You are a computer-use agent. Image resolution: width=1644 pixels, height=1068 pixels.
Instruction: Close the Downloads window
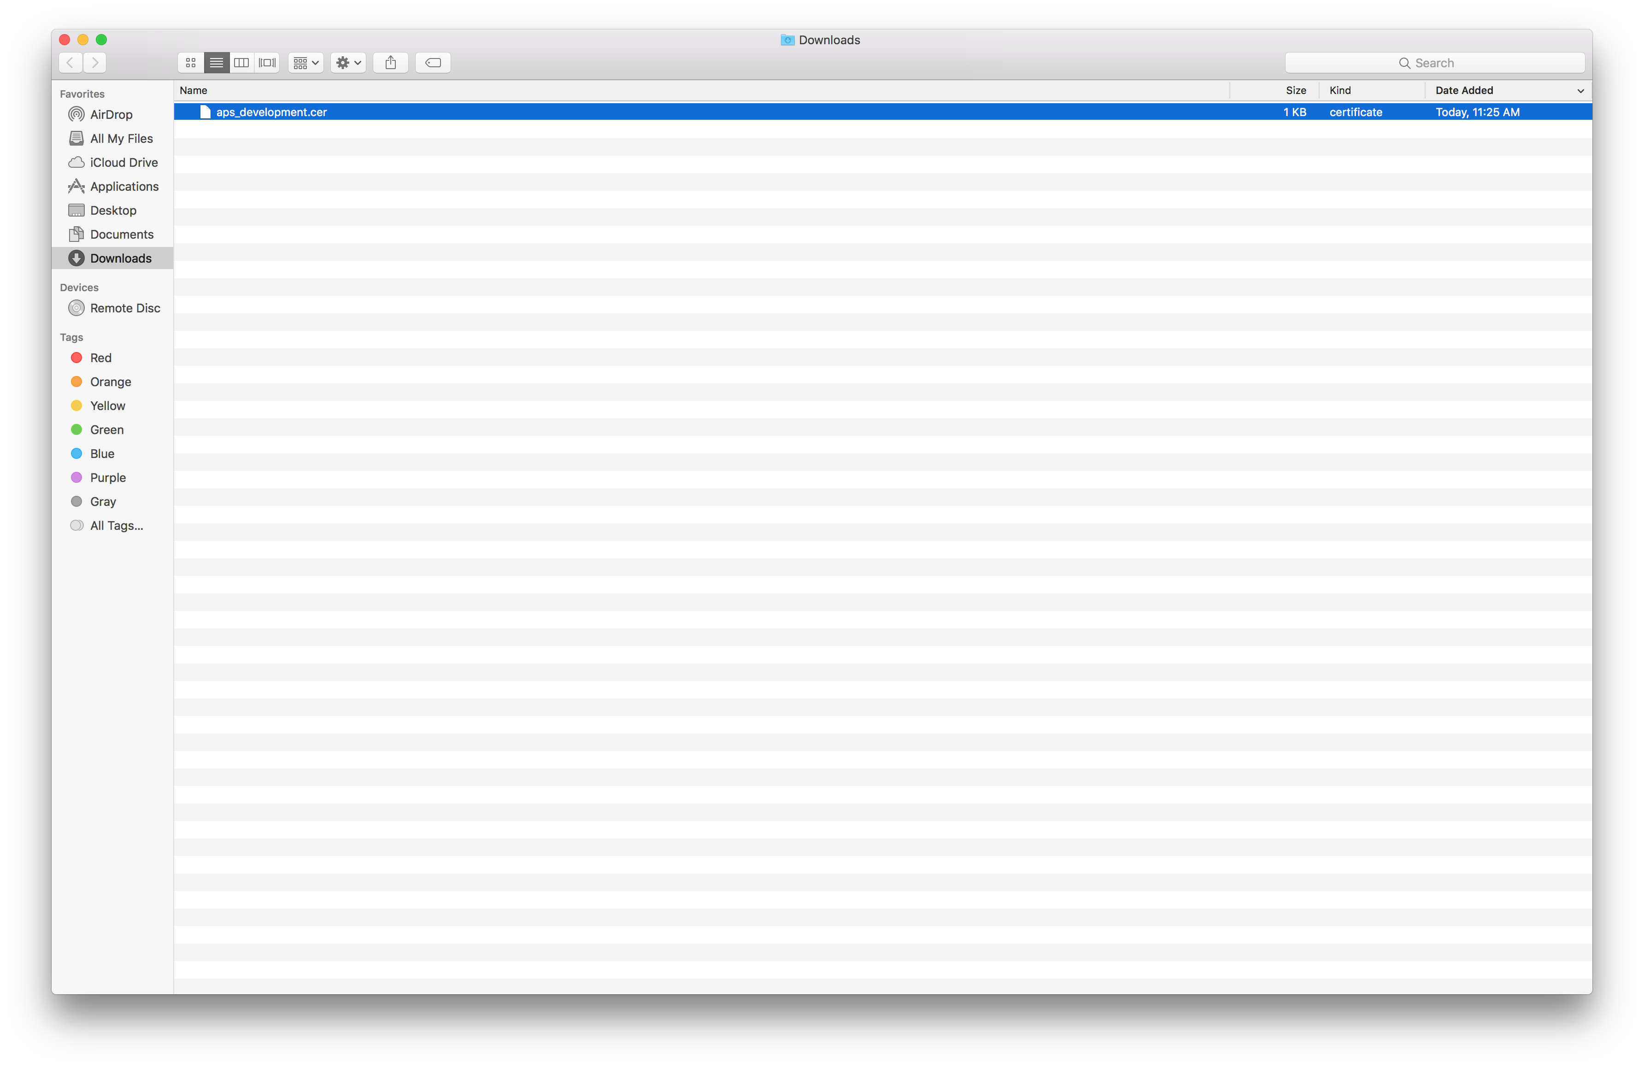click(65, 40)
